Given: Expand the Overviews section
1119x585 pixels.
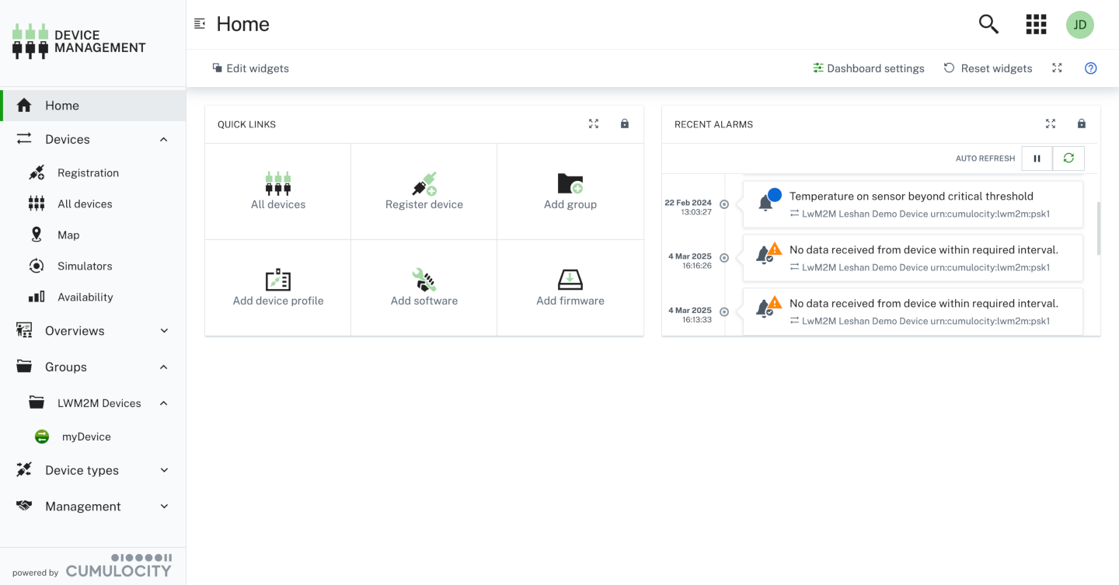Looking at the screenshot, I should coord(163,330).
